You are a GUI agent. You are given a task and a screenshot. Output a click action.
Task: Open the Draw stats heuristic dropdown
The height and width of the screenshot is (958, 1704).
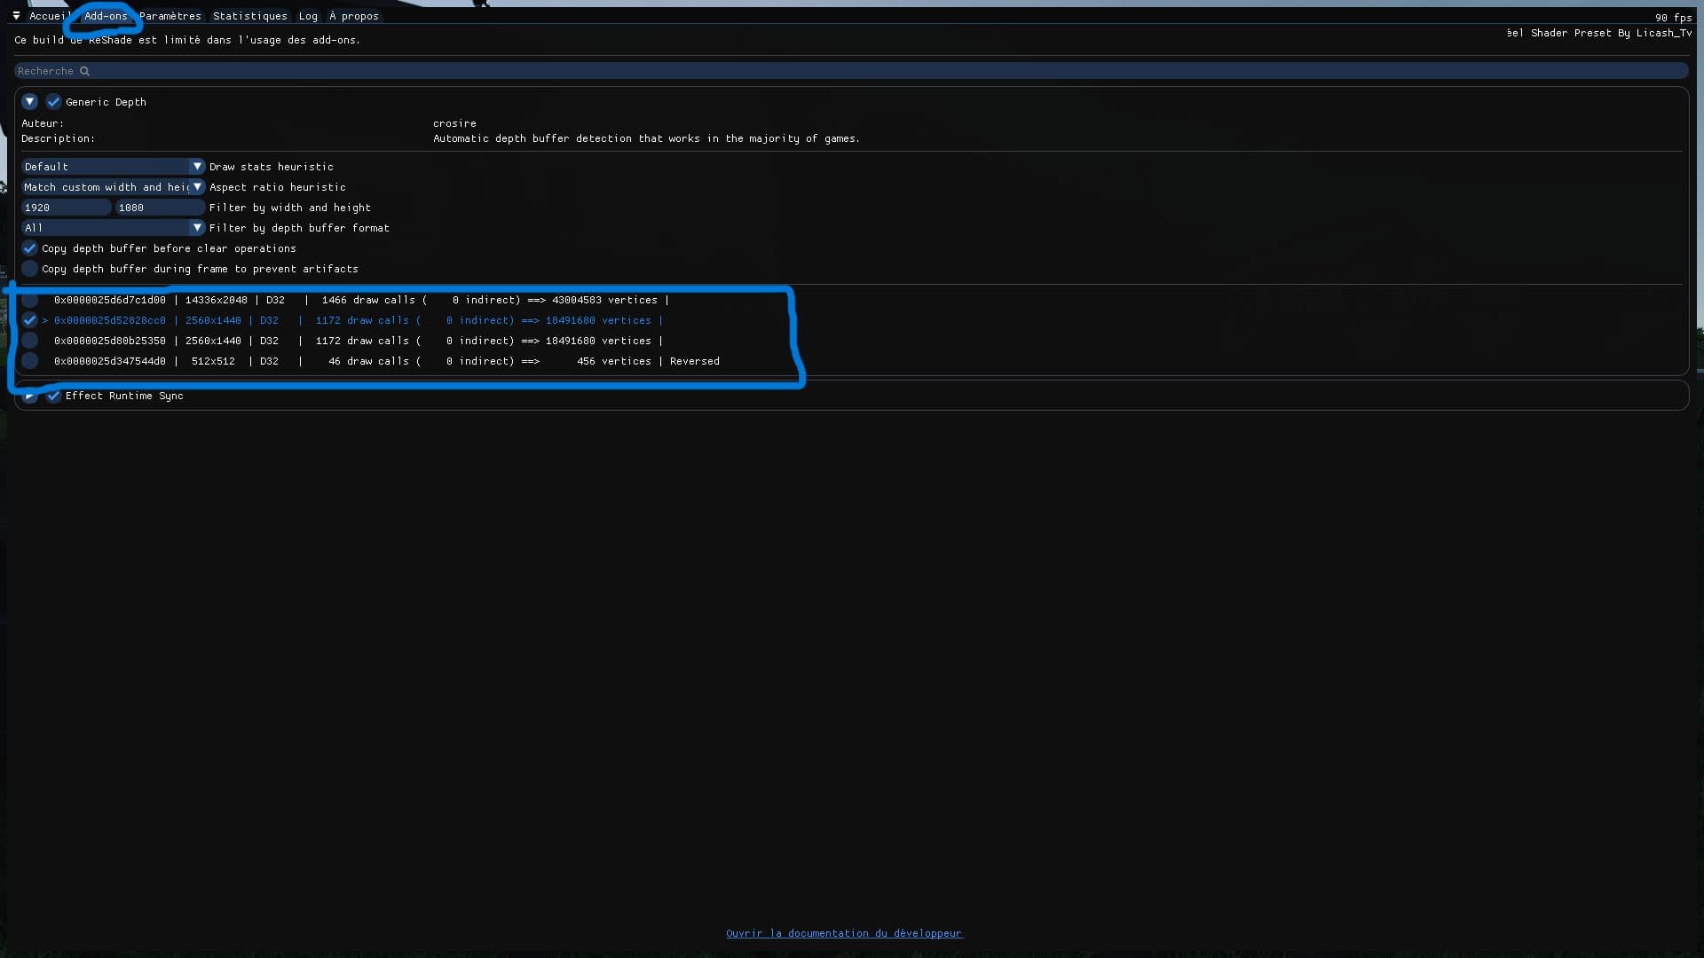(113, 167)
